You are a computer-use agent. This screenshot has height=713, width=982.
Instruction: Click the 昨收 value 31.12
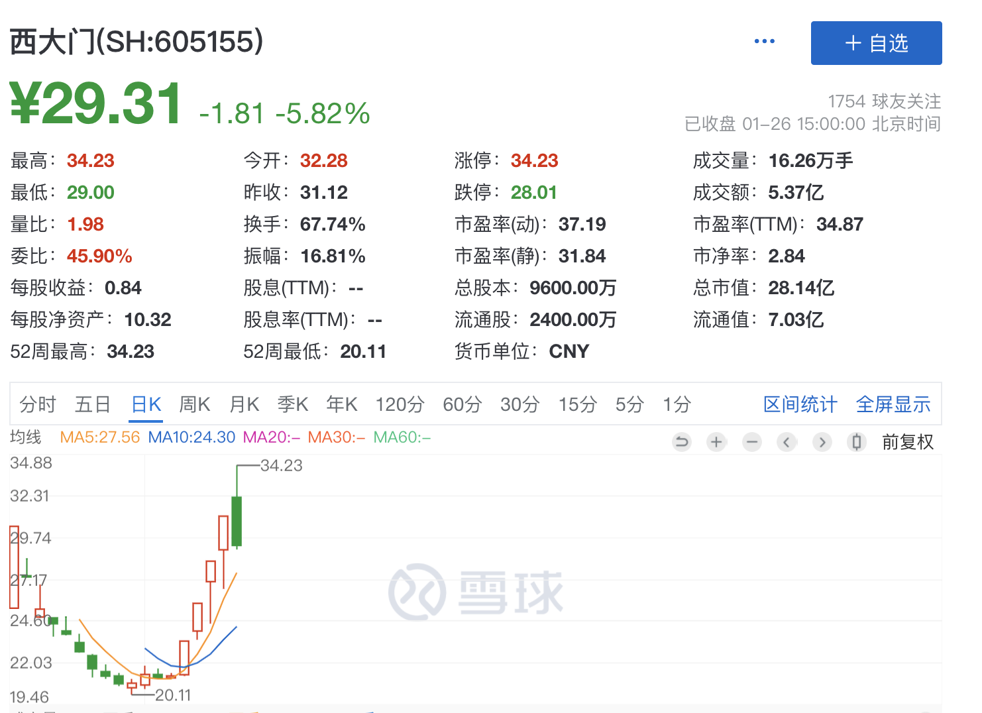(x=324, y=192)
